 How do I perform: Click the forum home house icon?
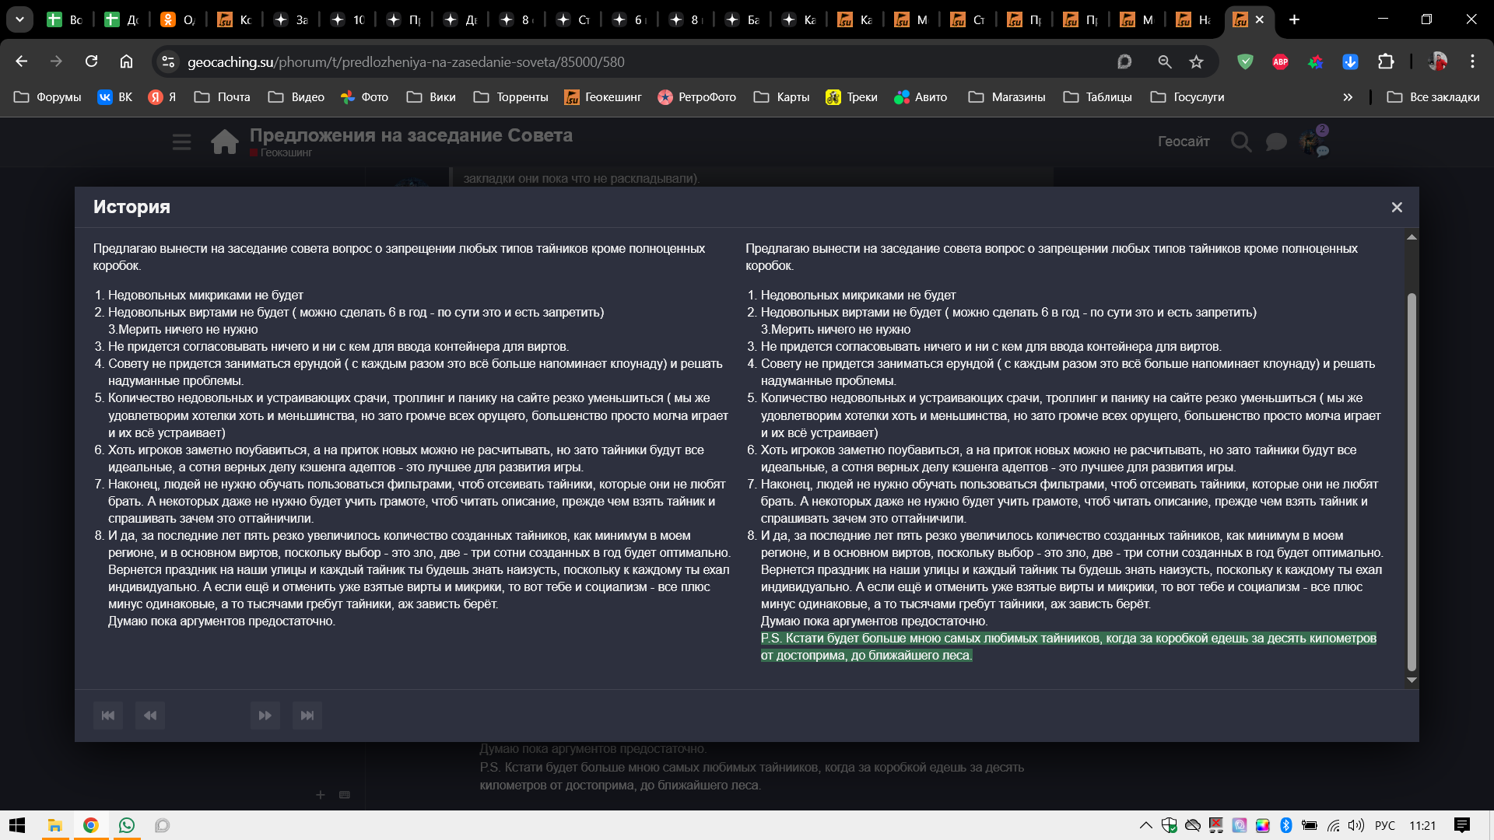coord(225,142)
